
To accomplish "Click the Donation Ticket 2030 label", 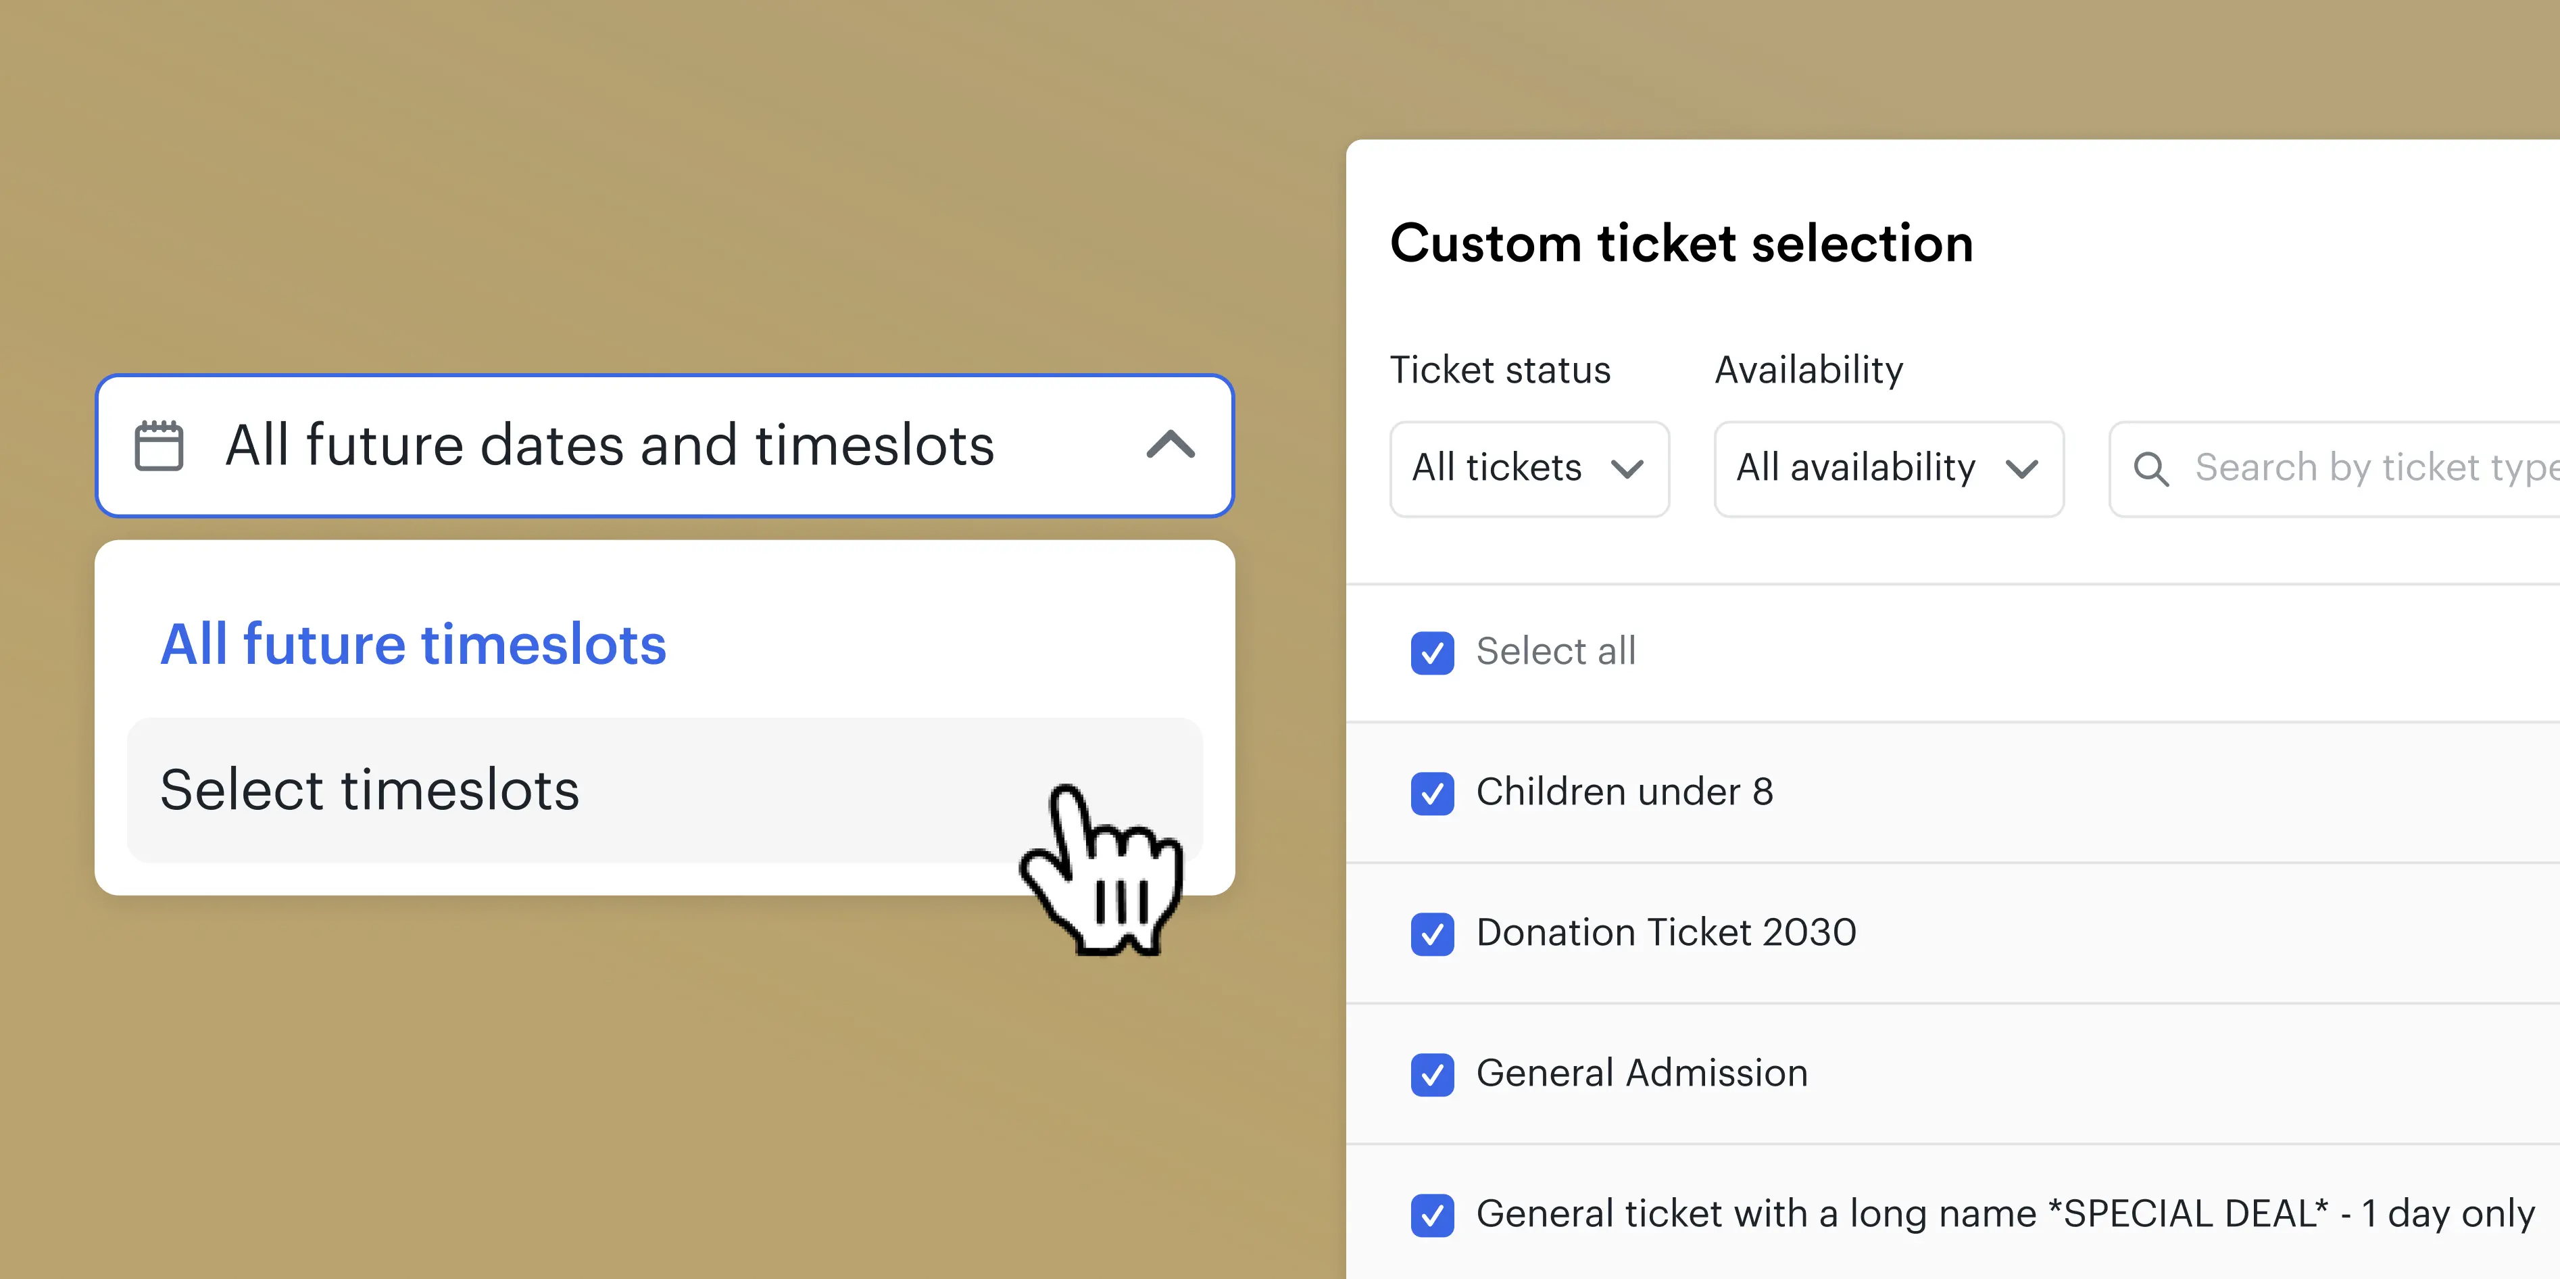I will coord(1666,933).
